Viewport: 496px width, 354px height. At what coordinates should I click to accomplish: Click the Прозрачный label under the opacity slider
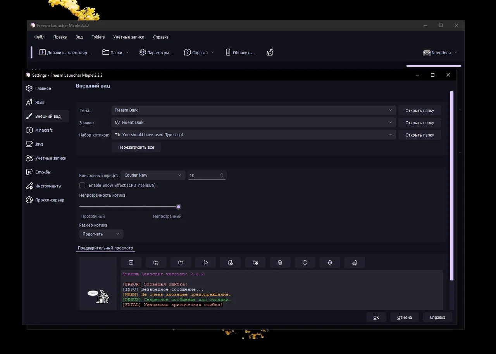click(x=93, y=217)
